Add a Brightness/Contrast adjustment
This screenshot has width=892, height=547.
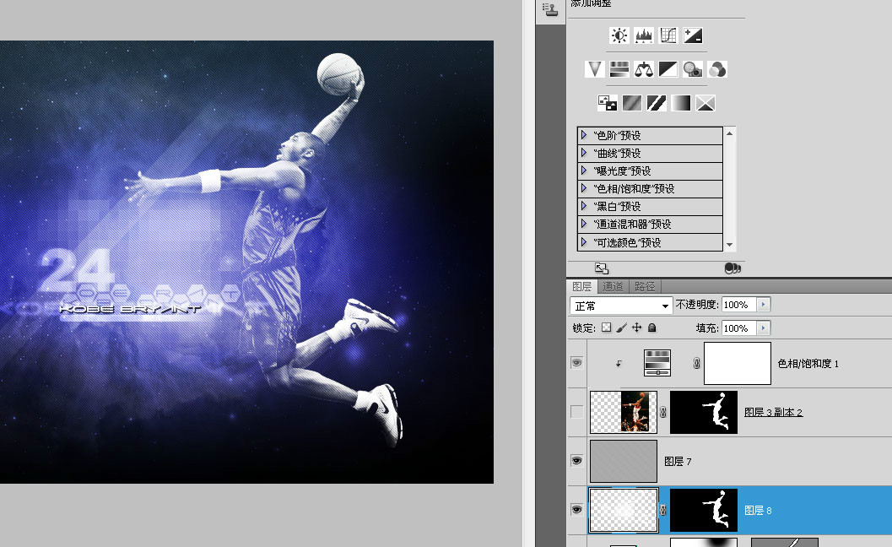pyautogui.click(x=619, y=35)
